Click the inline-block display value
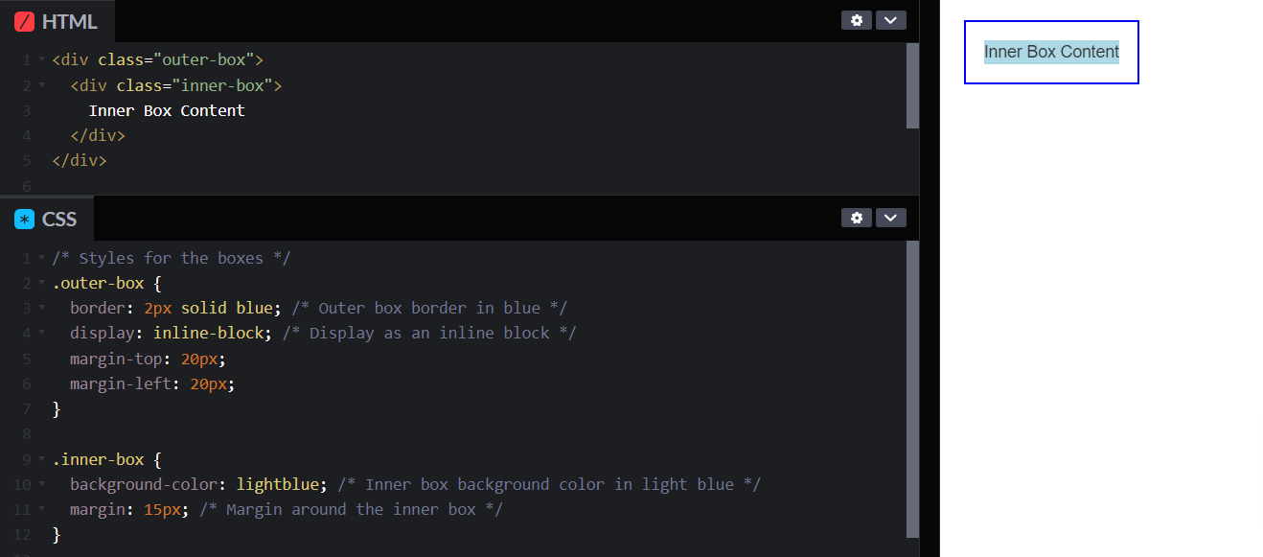This screenshot has height=557, width=1263. 210,333
